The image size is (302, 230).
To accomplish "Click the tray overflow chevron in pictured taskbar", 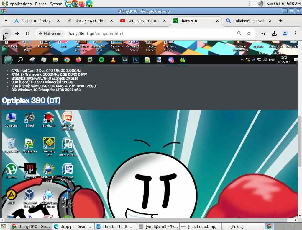I will (x=242, y=60).
